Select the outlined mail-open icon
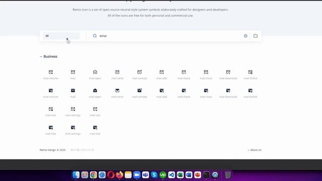322x181 pixels. point(95,72)
